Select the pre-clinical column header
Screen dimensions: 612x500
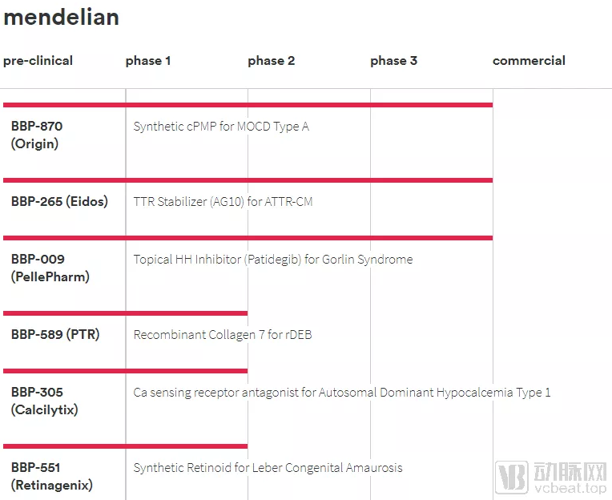pos(38,61)
